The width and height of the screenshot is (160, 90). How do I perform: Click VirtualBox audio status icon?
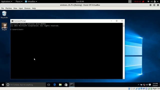(x=134, y=88)
